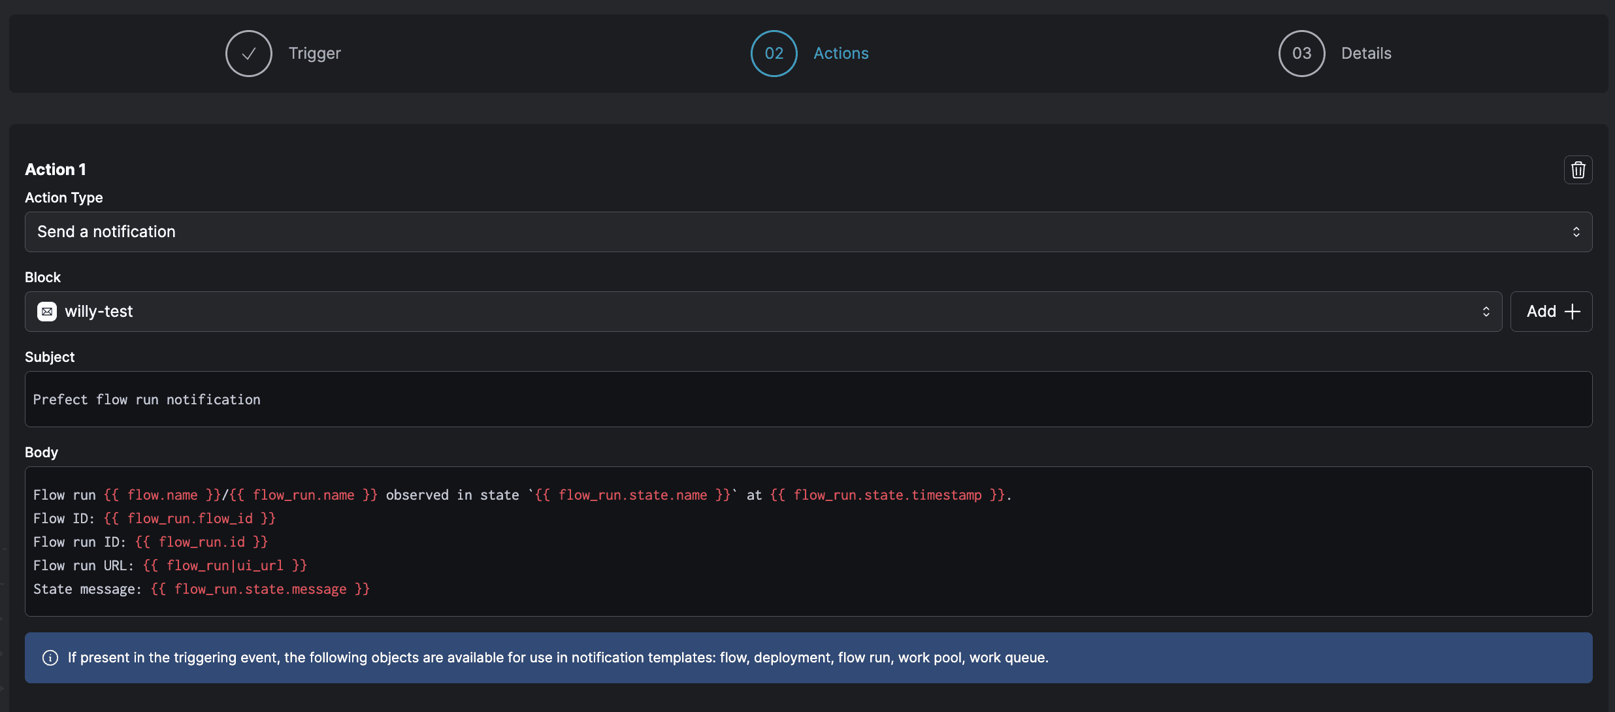Click the plus icon on Add button

[x=1573, y=312]
